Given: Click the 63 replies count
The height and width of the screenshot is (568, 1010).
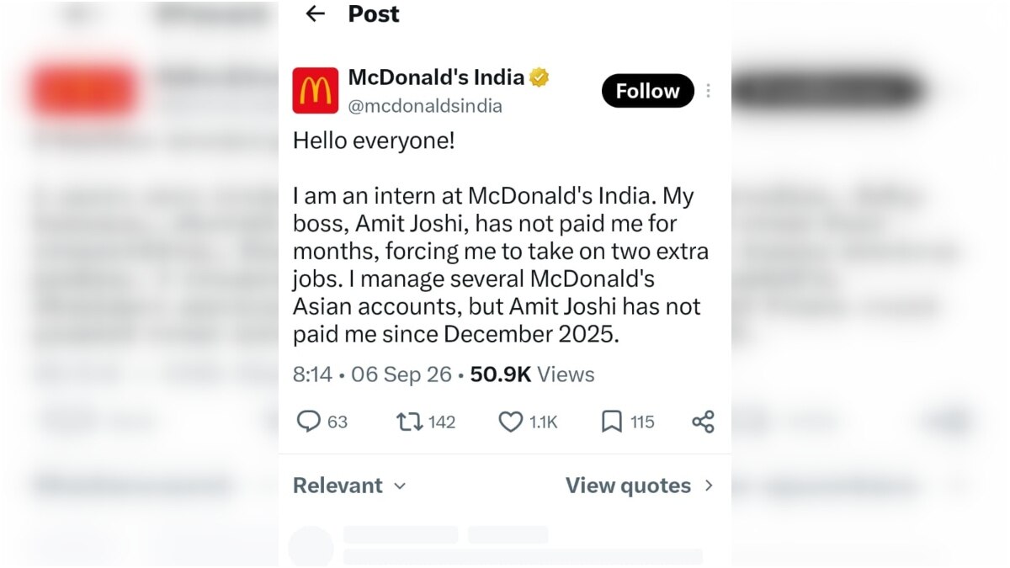Looking at the screenshot, I should (338, 422).
